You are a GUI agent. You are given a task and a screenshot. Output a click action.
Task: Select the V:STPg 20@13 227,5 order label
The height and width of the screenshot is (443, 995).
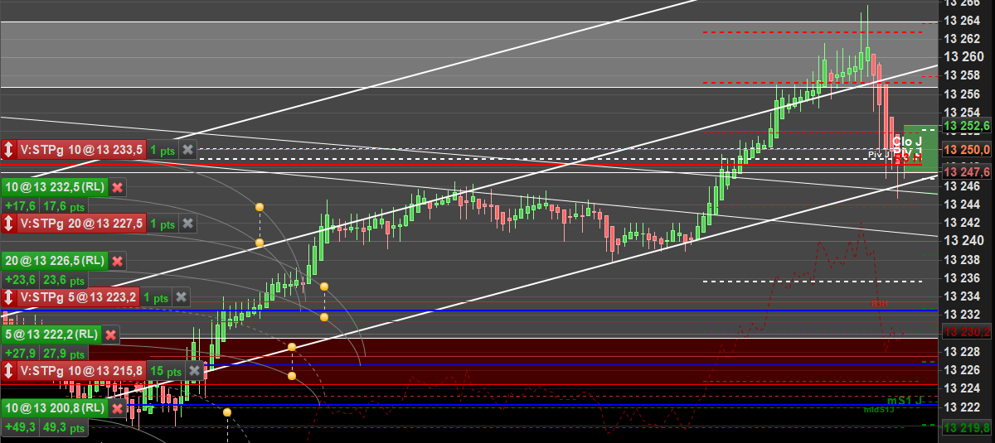(81, 224)
